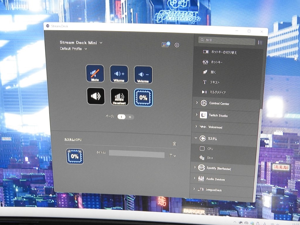
Task: Click the LeagueDeck TB icon
Action: tap(200, 189)
